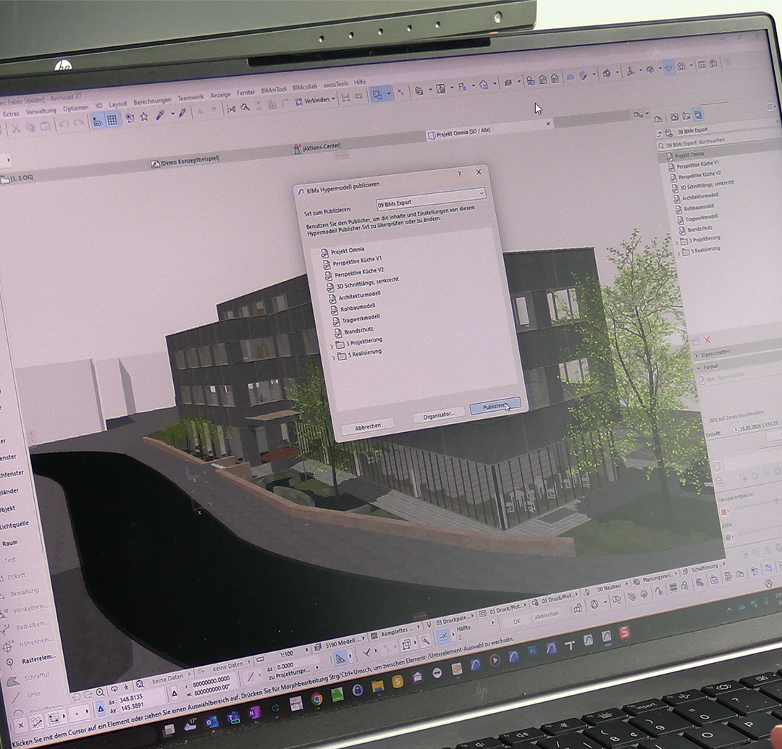Click the Publizieren button in the dialog

point(495,405)
